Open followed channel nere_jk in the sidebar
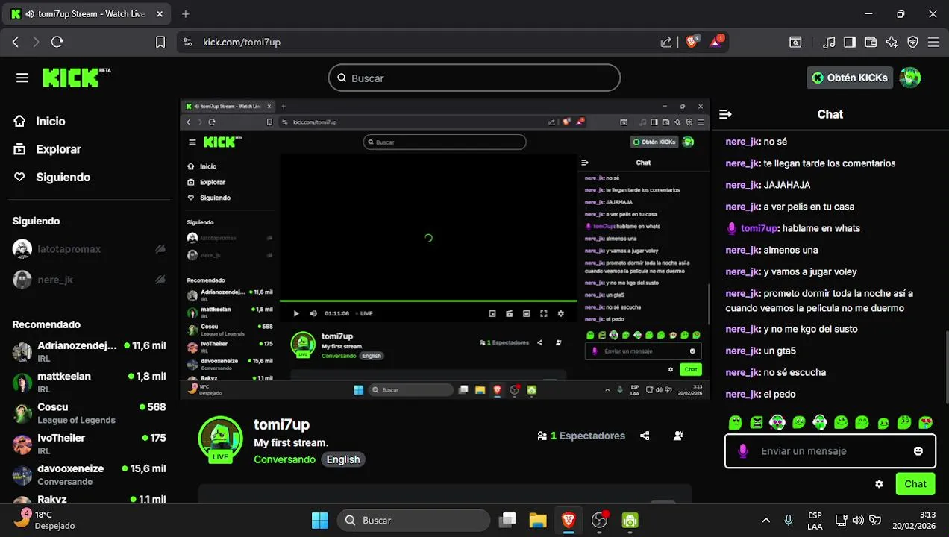This screenshot has width=949, height=537. click(89, 280)
